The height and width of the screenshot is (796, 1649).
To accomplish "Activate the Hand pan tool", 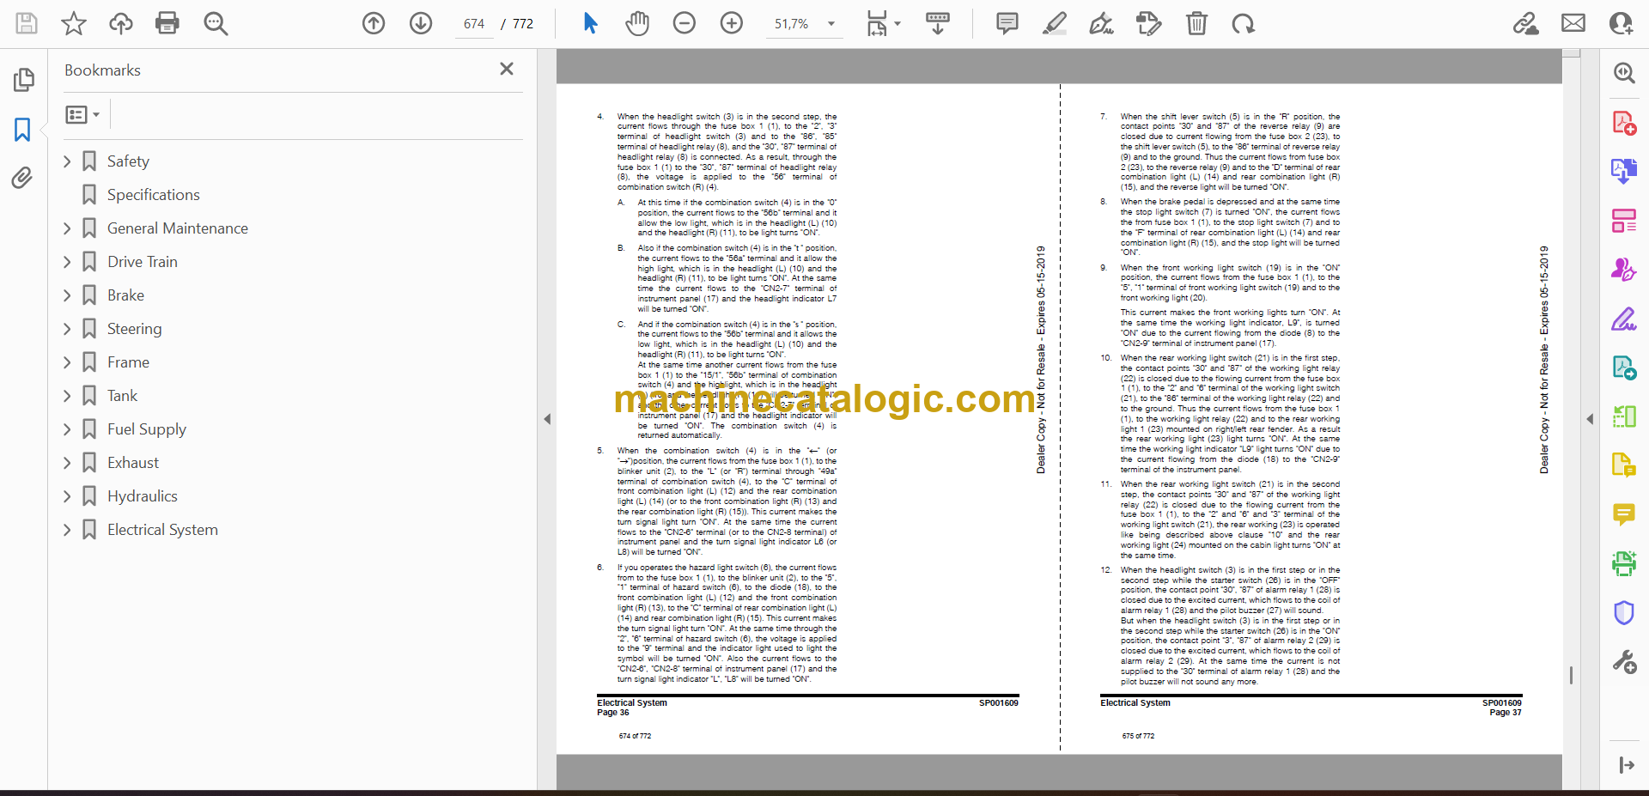I will click(637, 23).
